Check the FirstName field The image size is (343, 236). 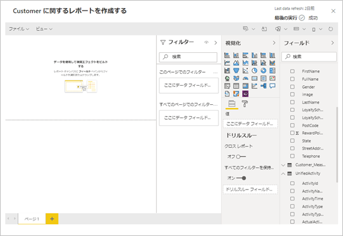[292, 71]
